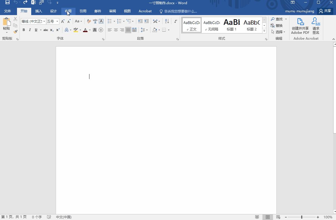
Task: Open the proofing check icon in status bar
Action: [49, 217]
